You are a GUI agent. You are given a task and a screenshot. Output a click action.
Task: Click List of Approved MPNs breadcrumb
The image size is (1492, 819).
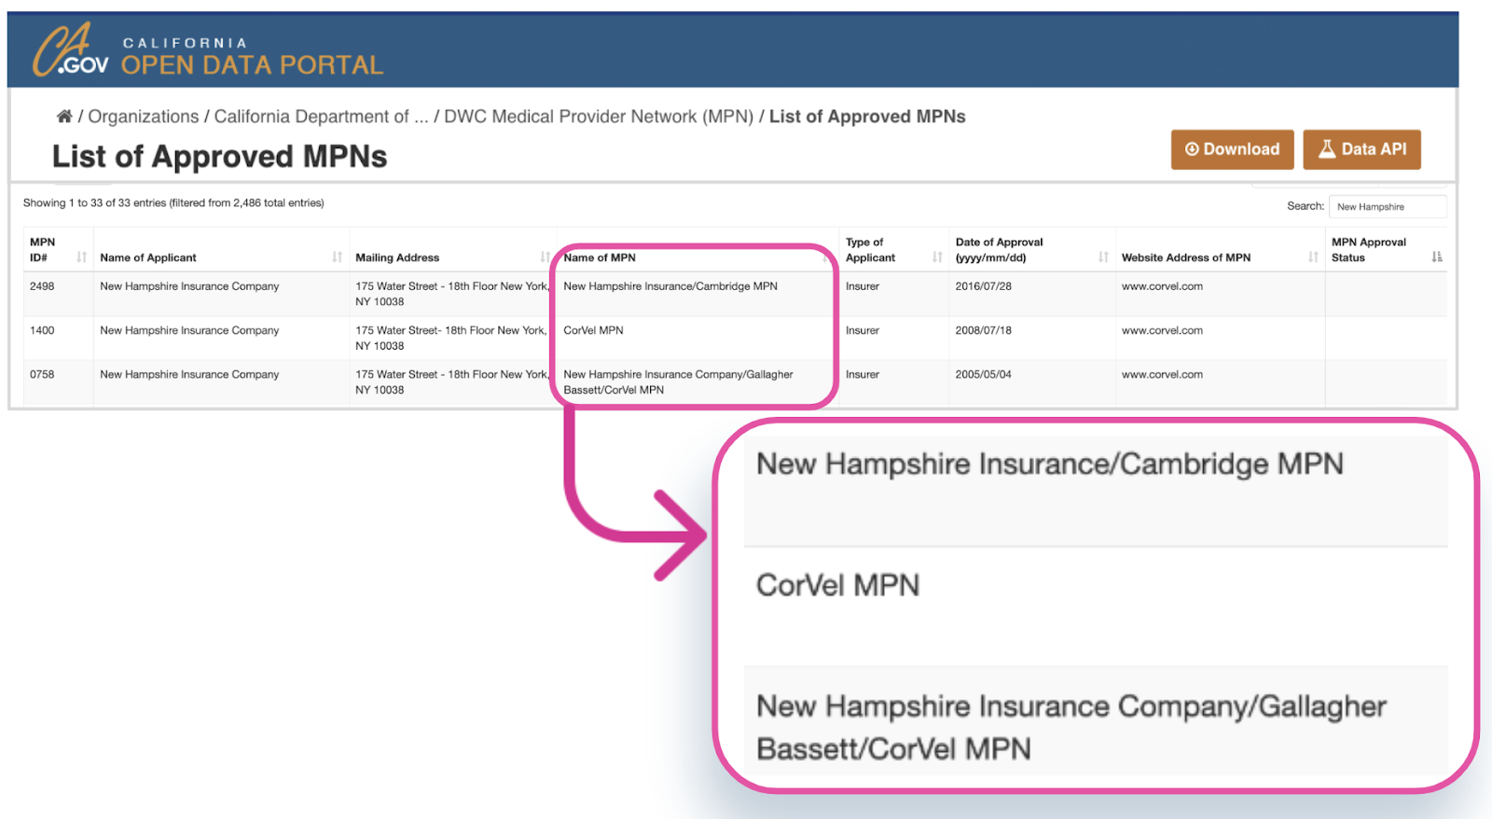click(867, 117)
